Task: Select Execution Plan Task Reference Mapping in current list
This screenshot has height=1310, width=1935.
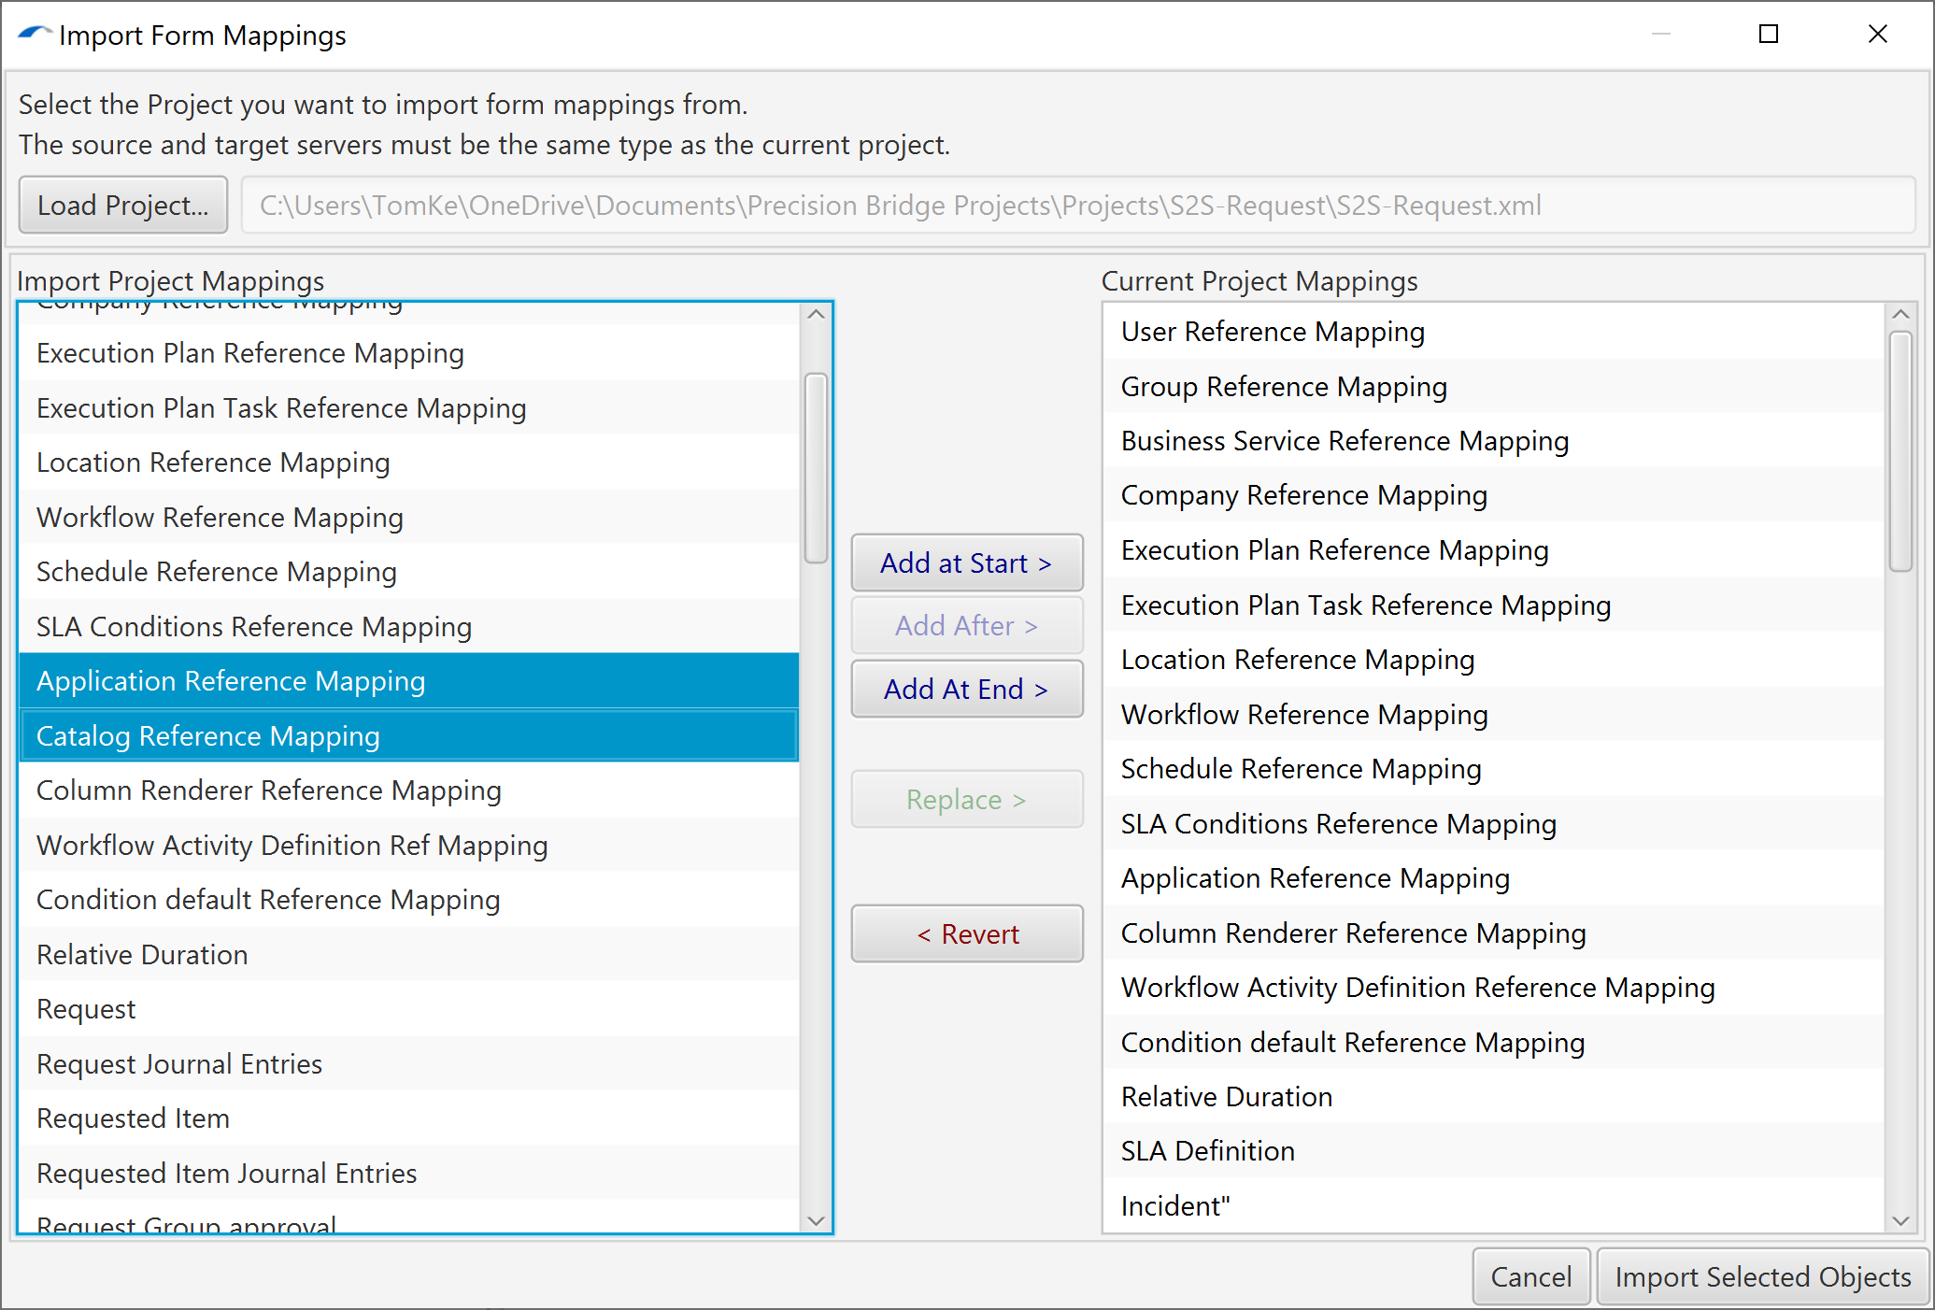Action: [x=1494, y=605]
